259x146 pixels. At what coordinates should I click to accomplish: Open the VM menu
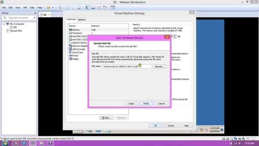(25, 8)
